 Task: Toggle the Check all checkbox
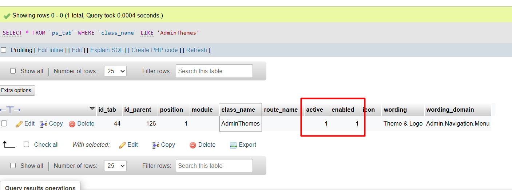pos(26,145)
